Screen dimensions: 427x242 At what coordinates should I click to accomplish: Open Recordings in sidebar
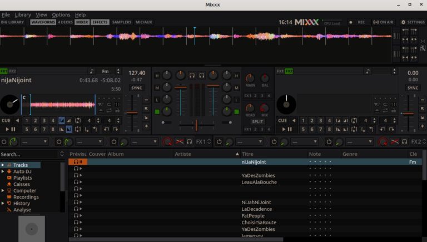[x=26, y=197]
